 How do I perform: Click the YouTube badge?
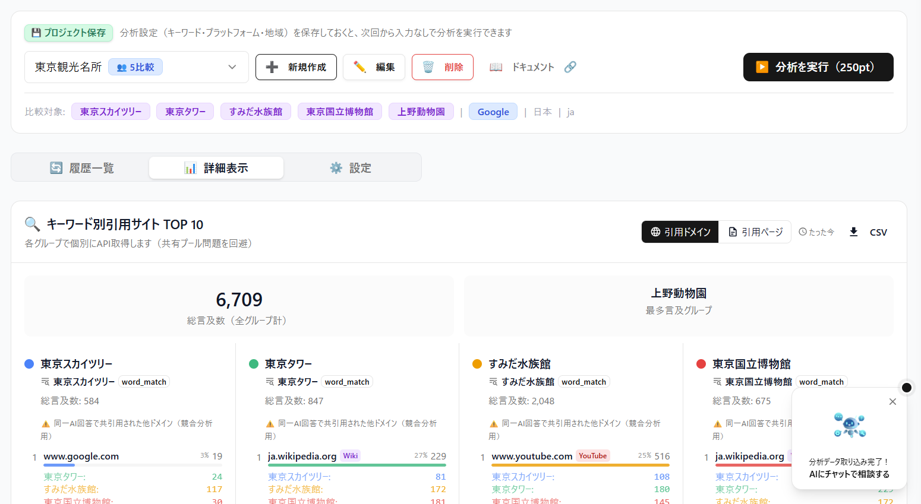pyautogui.click(x=593, y=456)
